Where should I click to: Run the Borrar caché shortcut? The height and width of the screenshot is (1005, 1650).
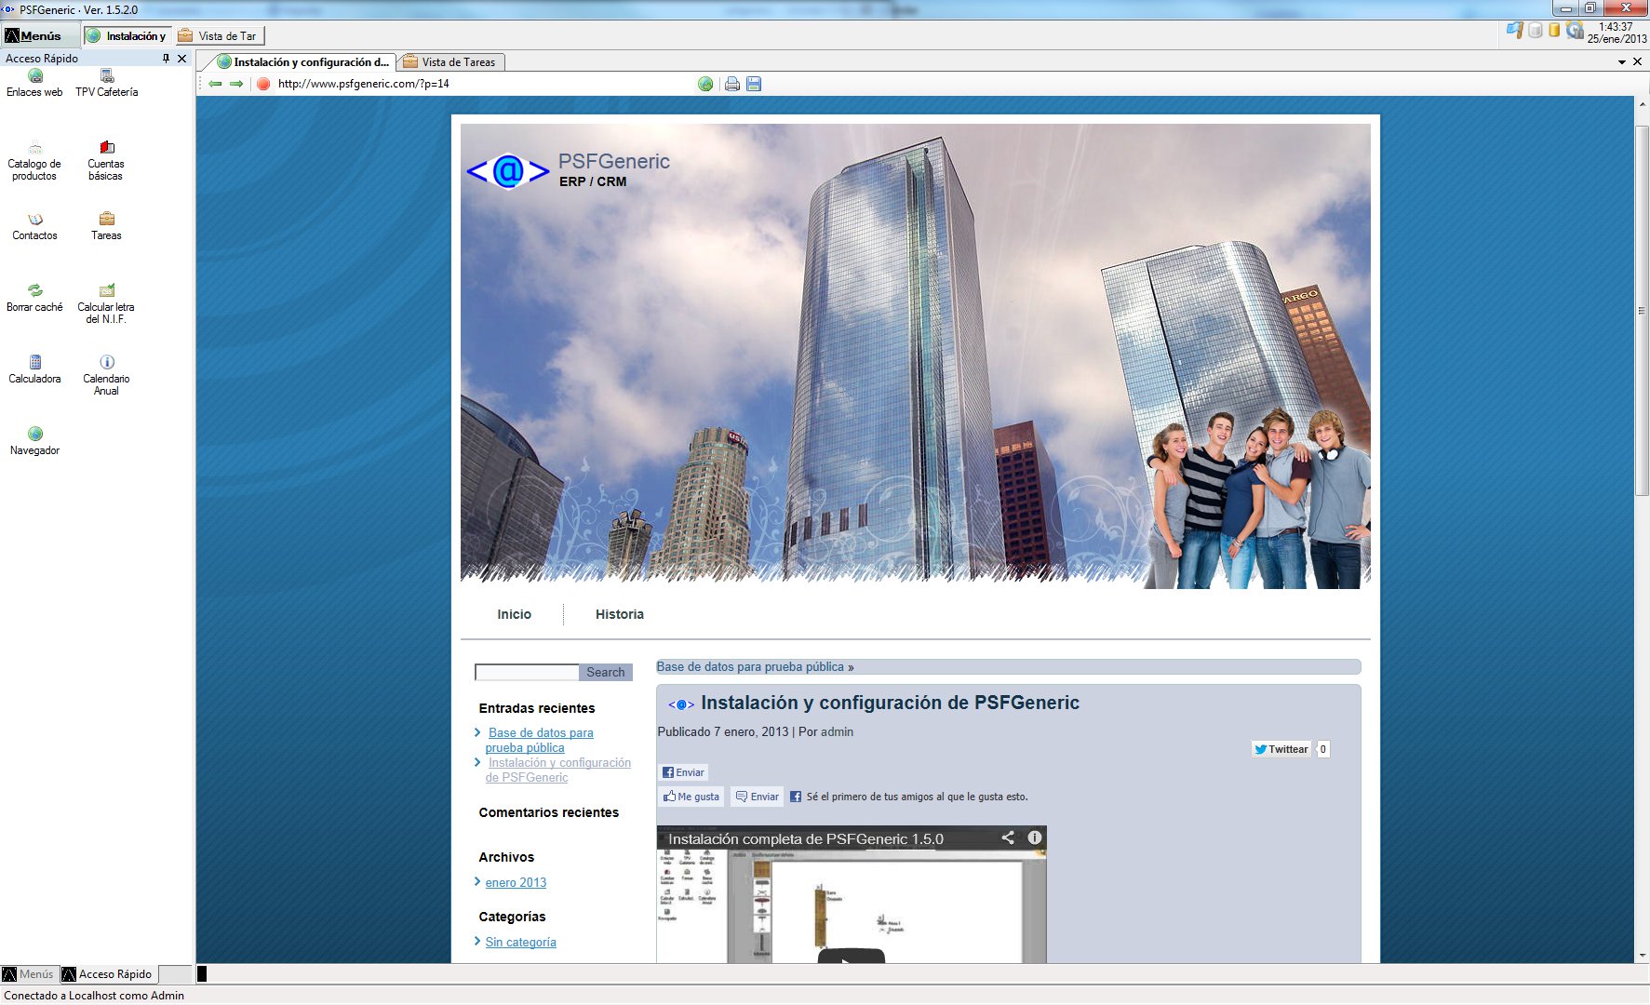(34, 298)
